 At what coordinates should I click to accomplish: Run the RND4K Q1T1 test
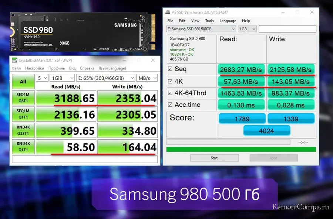tap(23, 147)
